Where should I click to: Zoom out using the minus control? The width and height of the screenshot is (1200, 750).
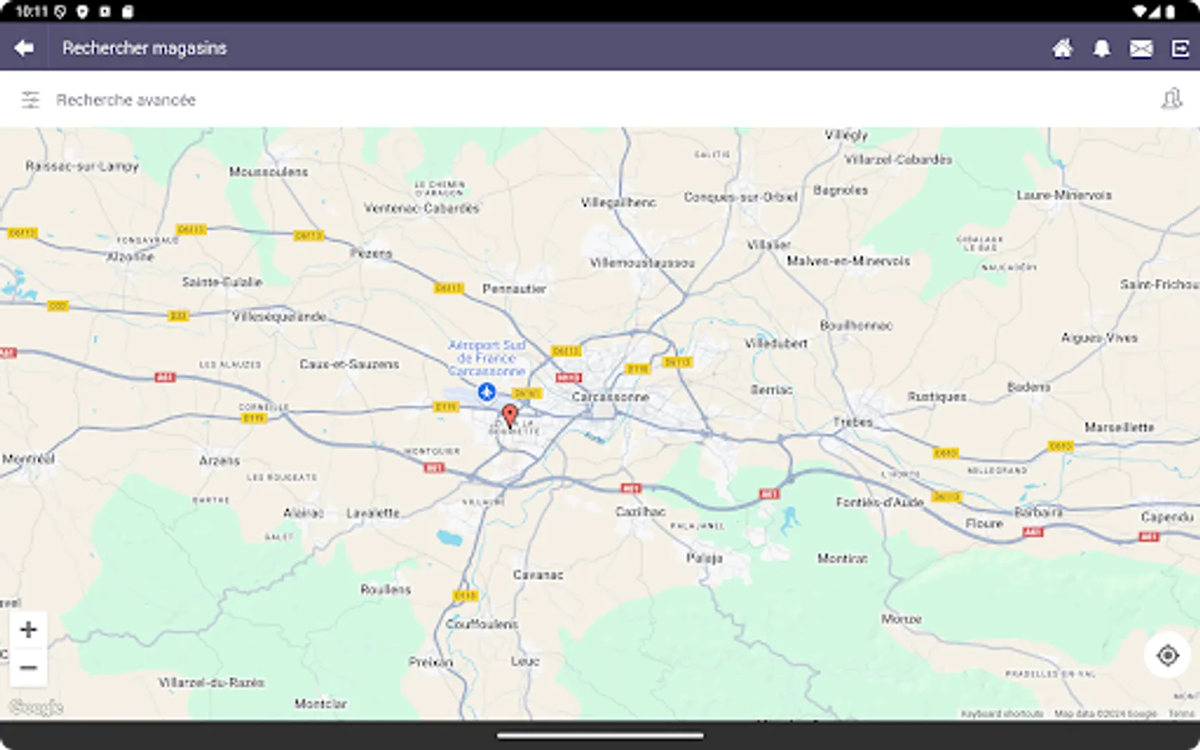tap(29, 667)
